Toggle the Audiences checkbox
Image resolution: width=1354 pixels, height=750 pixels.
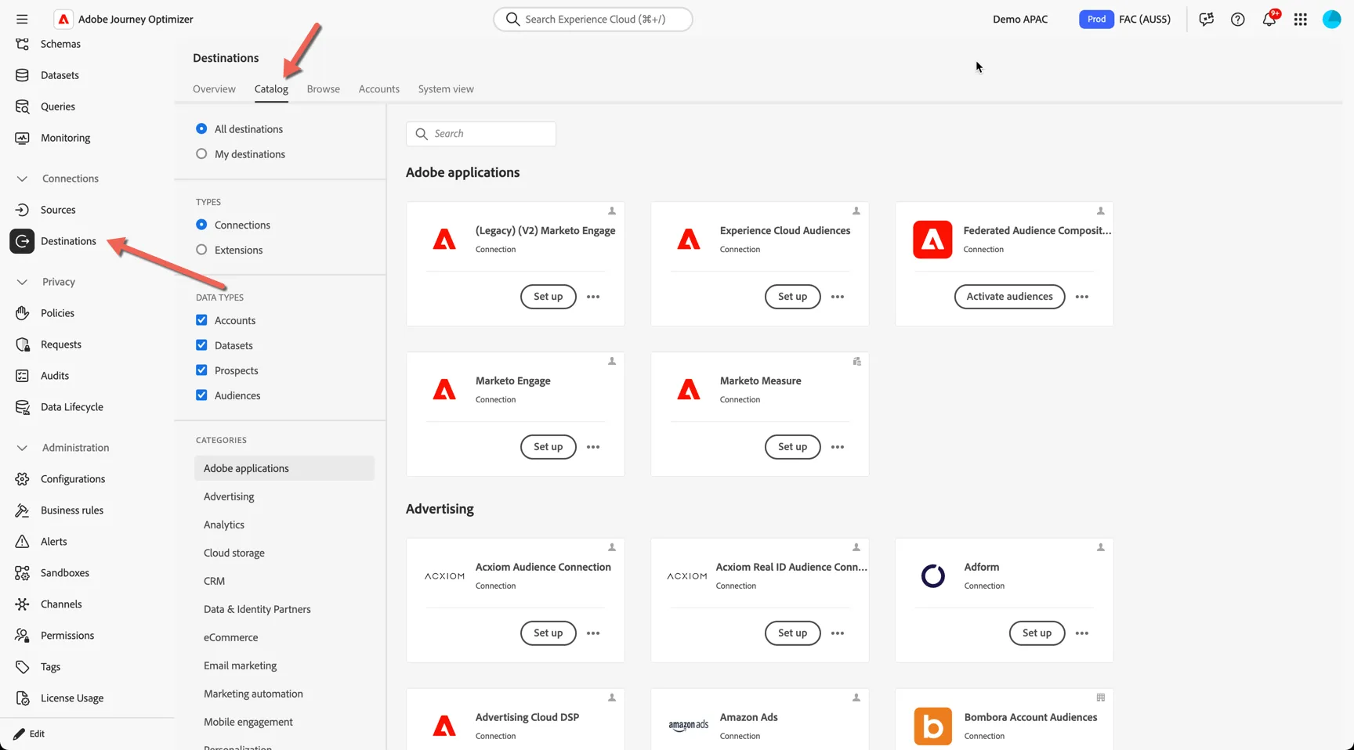click(201, 395)
